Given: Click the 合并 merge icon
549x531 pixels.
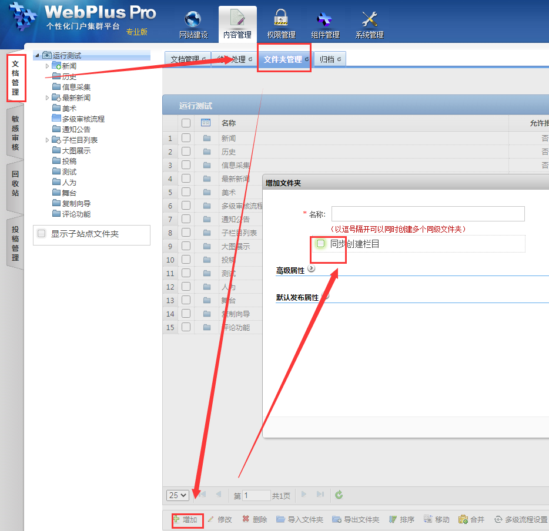Looking at the screenshot, I should coord(463,519).
